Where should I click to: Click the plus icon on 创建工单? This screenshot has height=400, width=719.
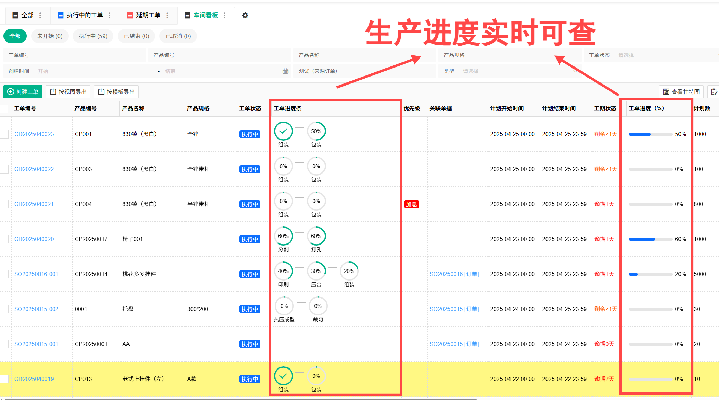tap(10, 92)
